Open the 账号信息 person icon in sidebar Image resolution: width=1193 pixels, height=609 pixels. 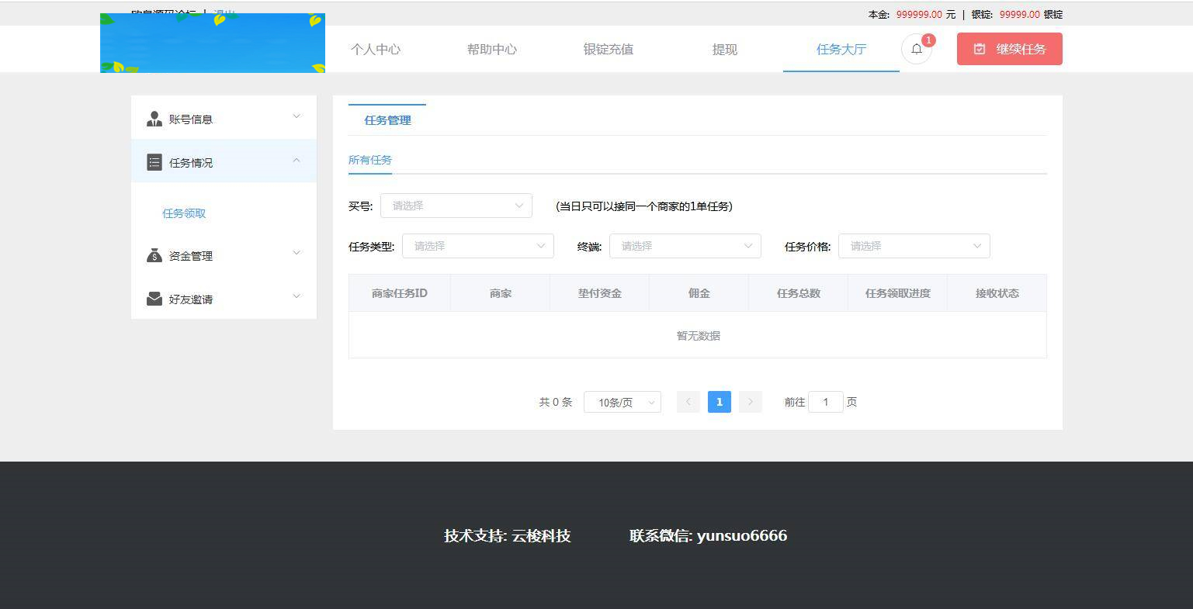pyautogui.click(x=154, y=118)
